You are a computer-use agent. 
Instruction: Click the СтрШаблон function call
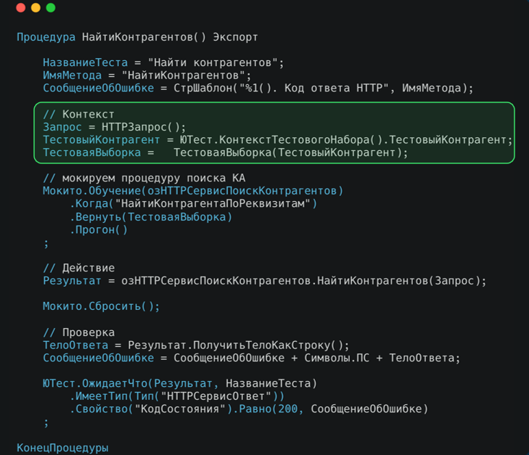pyautogui.click(x=203, y=88)
